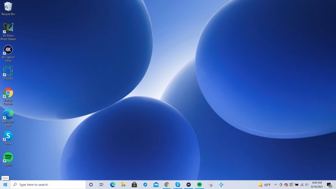Open File Explorer from the taskbar
The width and height of the screenshot is (336, 189).
point(124,185)
